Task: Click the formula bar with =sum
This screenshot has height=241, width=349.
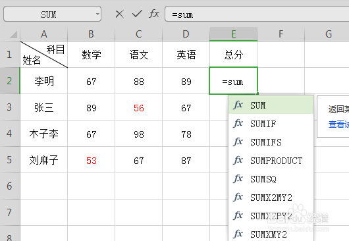Action: click(x=257, y=14)
